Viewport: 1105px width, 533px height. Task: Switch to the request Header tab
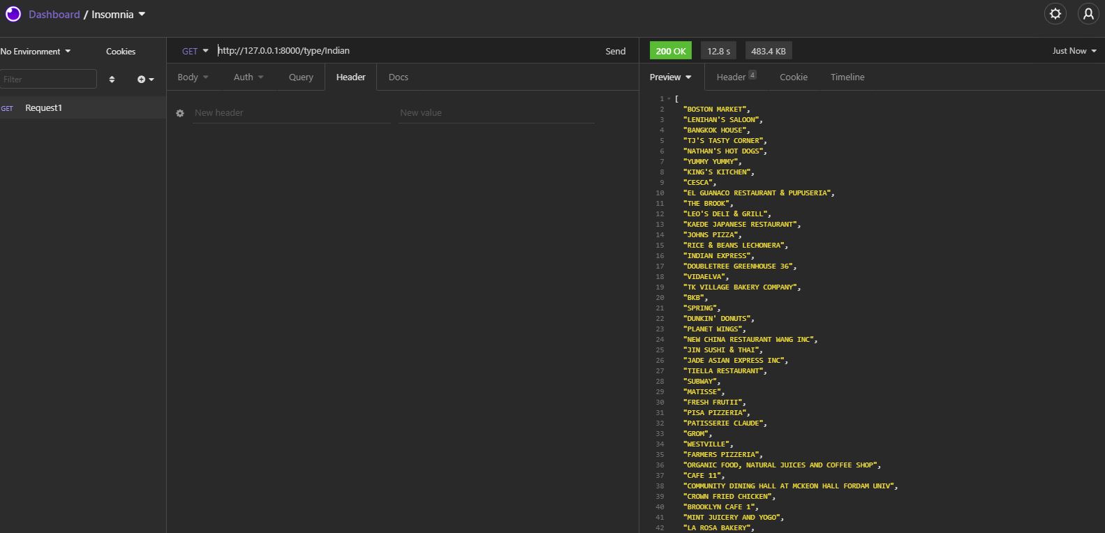click(350, 77)
